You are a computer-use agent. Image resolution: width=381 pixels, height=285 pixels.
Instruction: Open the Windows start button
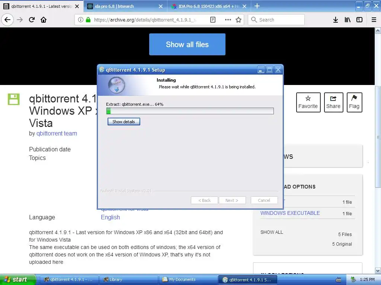point(18,279)
